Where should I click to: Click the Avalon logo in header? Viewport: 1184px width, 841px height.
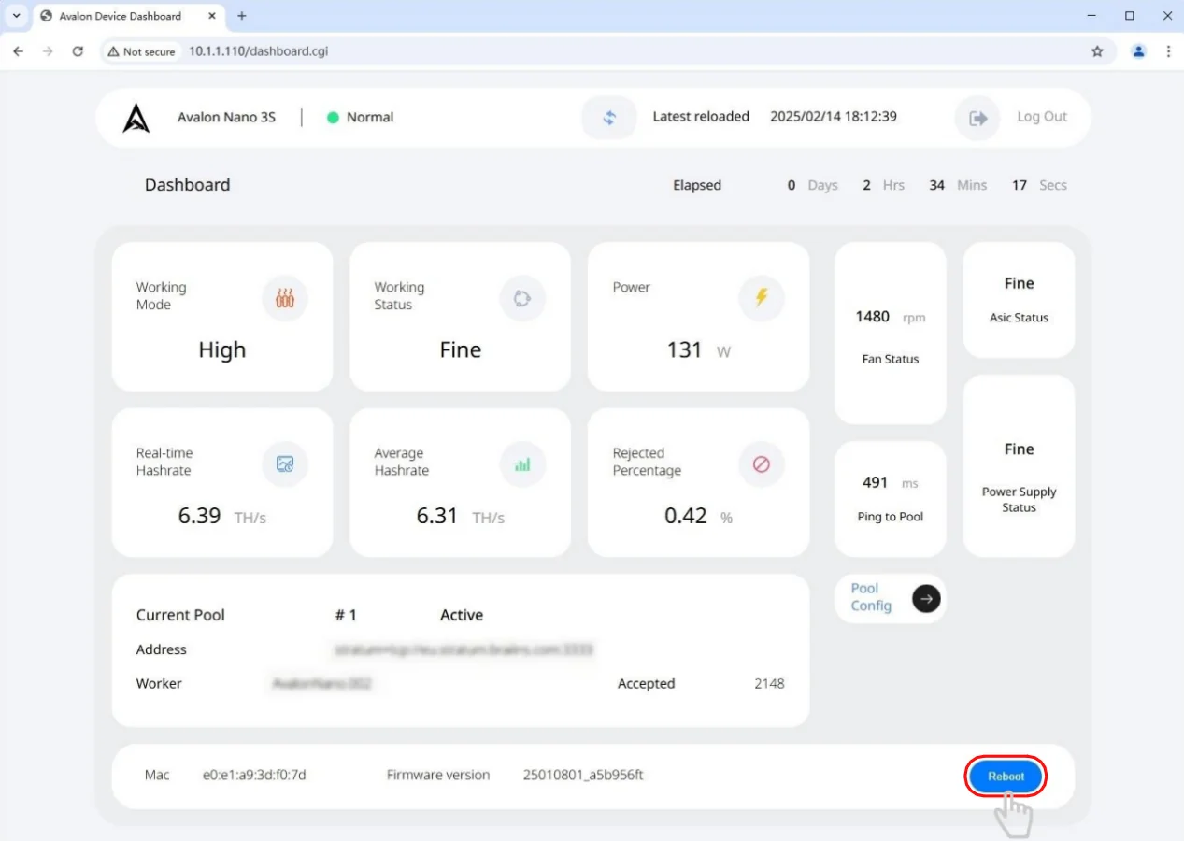136,118
